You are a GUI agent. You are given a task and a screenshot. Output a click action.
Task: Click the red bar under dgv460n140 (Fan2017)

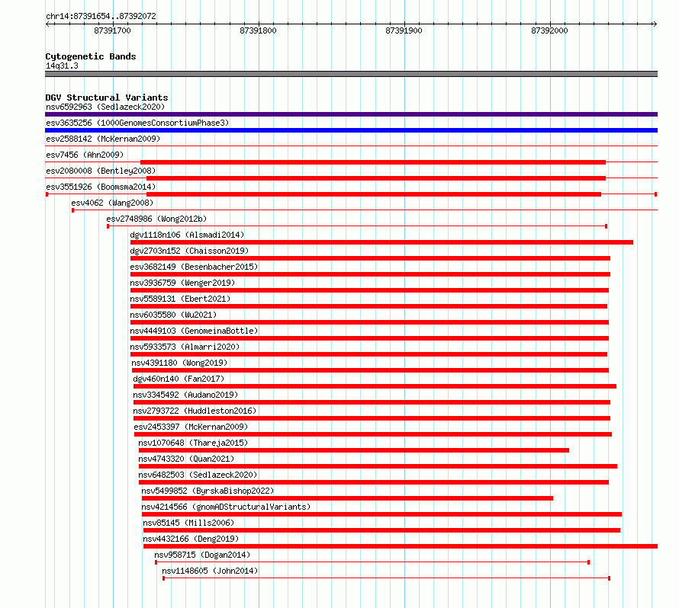click(x=375, y=386)
